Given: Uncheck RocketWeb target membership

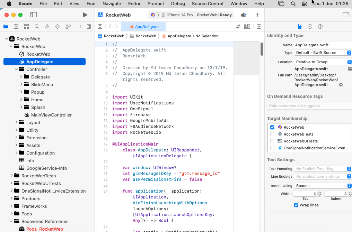Looking at the screenshot, I should pos(272,127).
